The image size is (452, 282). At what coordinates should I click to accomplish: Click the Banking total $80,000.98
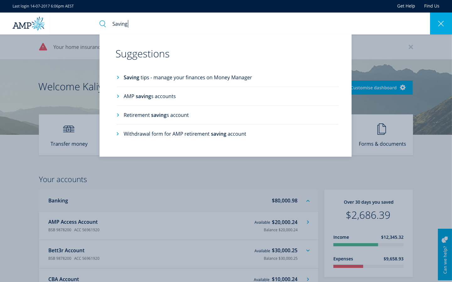click(x=285, y=201)
